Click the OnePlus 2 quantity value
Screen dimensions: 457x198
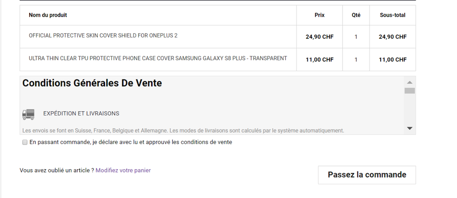click(x=356, y=37)
